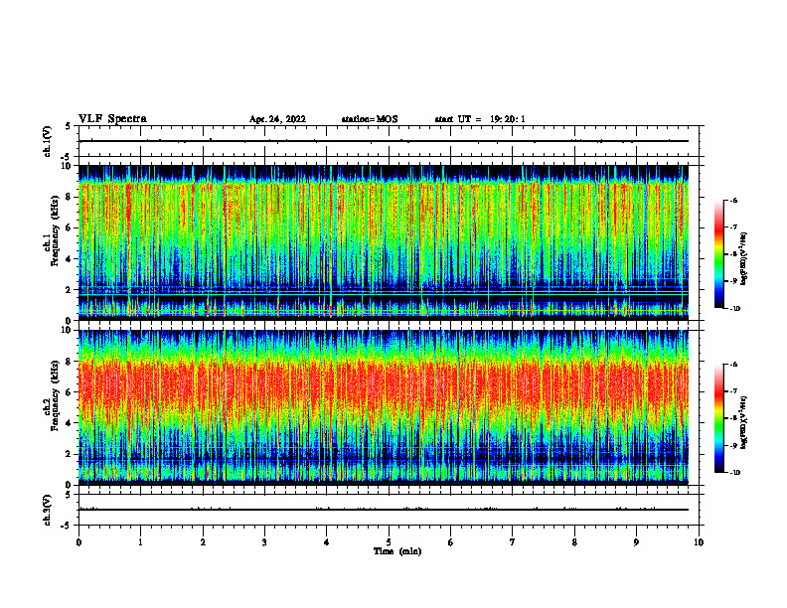Click time axis tick label "2"
This screenshot has height=608, width=787.
[203, 542]
